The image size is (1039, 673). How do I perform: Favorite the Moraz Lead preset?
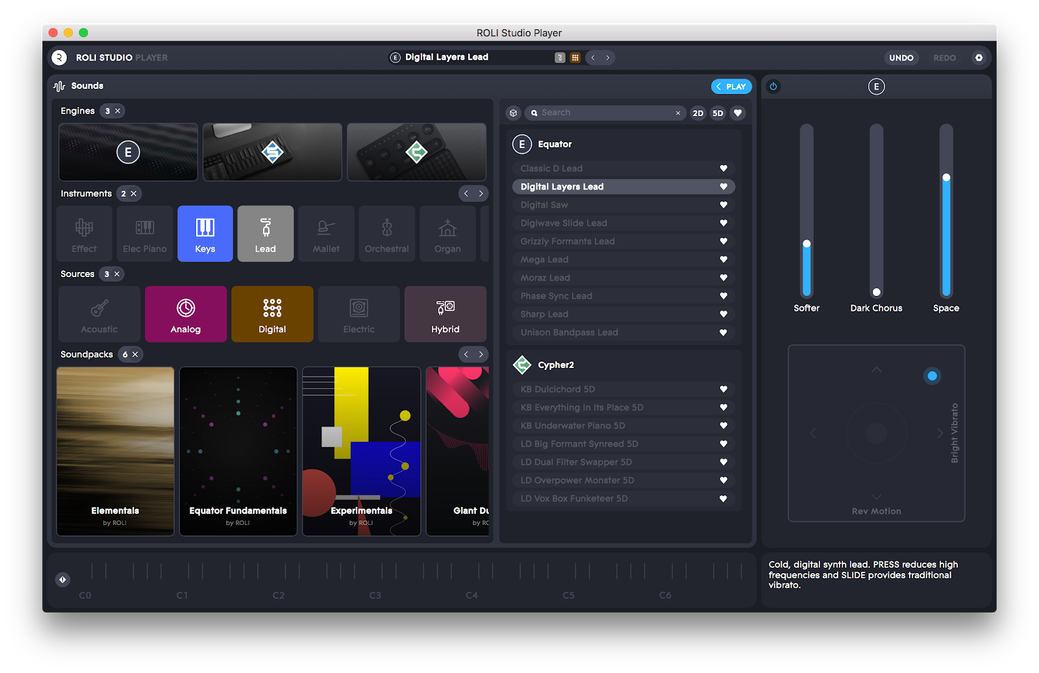click(x=723, y=277)
